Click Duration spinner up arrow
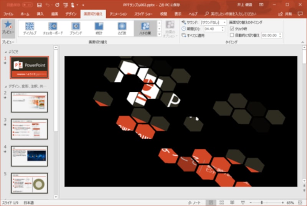 (x=223, y=28)
